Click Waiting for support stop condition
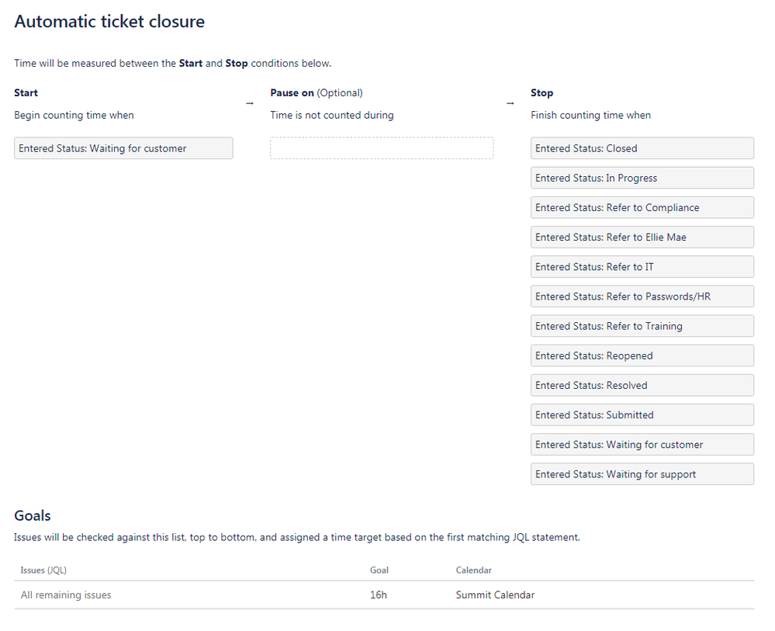The height and width of the screenshot is (631, 775). (642, 474)
